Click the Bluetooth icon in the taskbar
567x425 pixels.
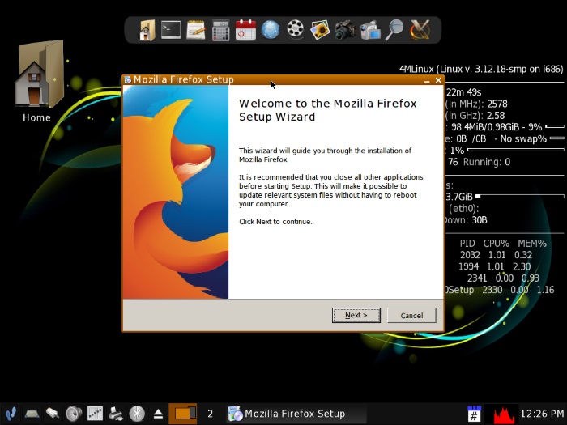coord(137,414)
